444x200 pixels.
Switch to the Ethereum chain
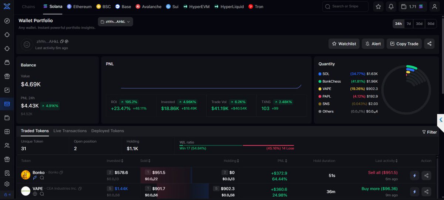coord(79,7)
